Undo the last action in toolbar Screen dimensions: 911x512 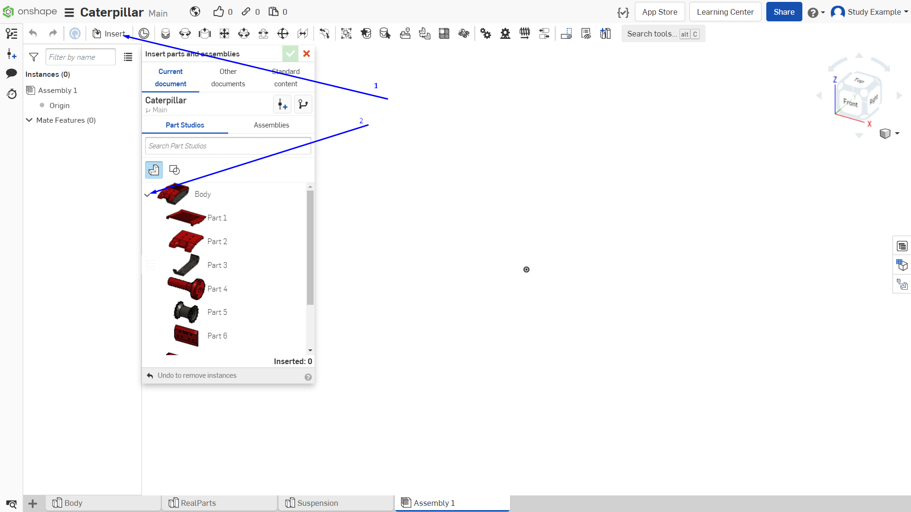coord(33,33)
